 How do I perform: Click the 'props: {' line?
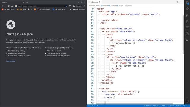(x=109, y=97)
